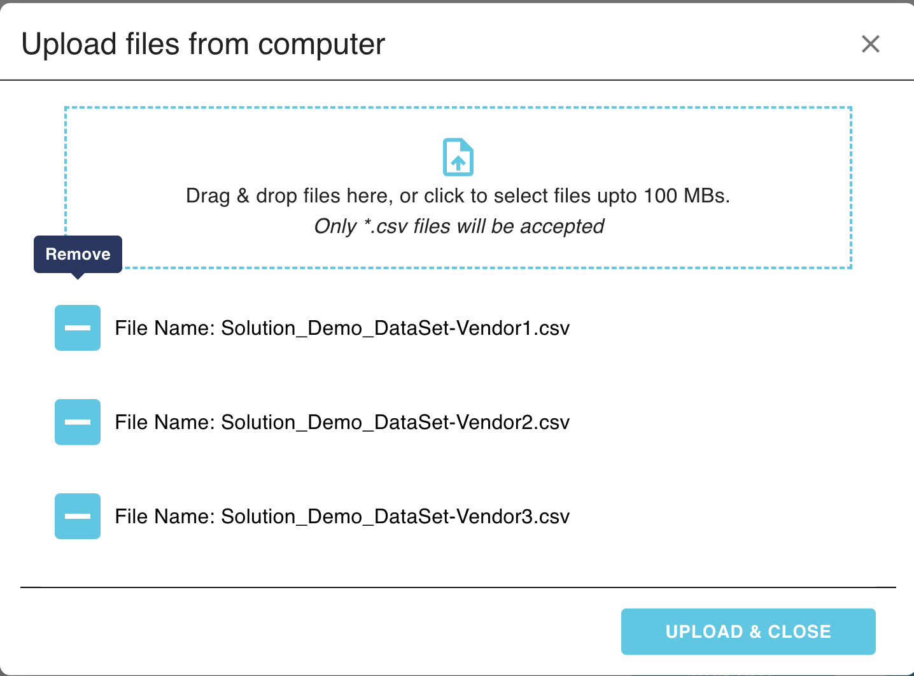
Task: Remove Solution_Demo_DataSet-Vendor1.csv from the list
Action: (x=78, y=328)
